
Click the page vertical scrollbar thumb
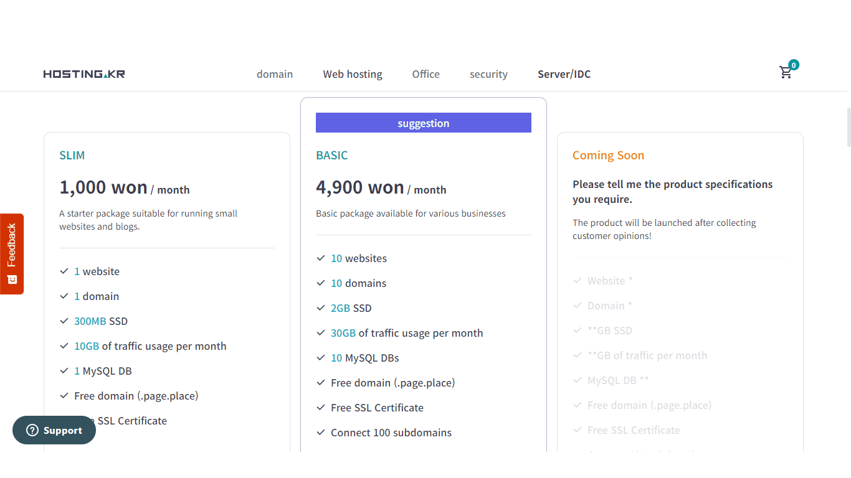coord(849,127)
